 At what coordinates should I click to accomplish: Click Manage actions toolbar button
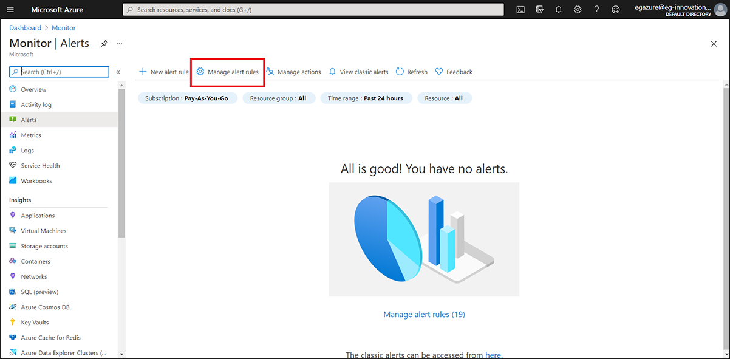click(x=294, y=72)
